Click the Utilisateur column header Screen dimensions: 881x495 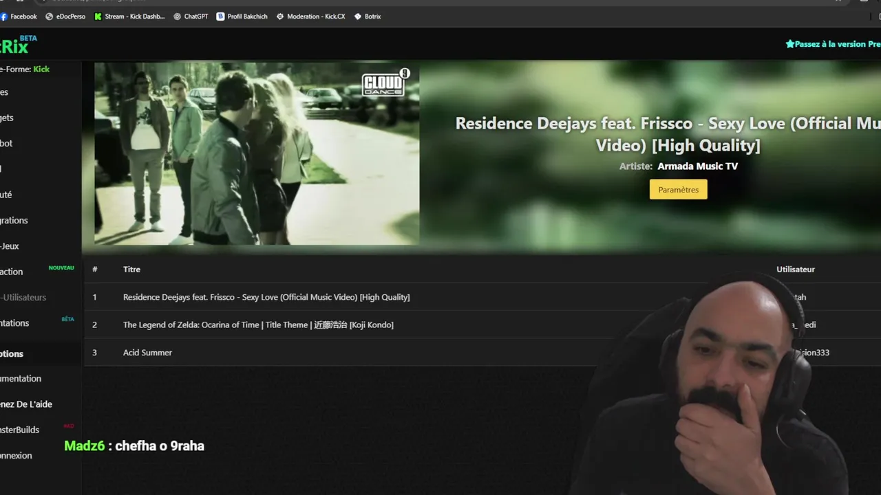tap(796, 269)
